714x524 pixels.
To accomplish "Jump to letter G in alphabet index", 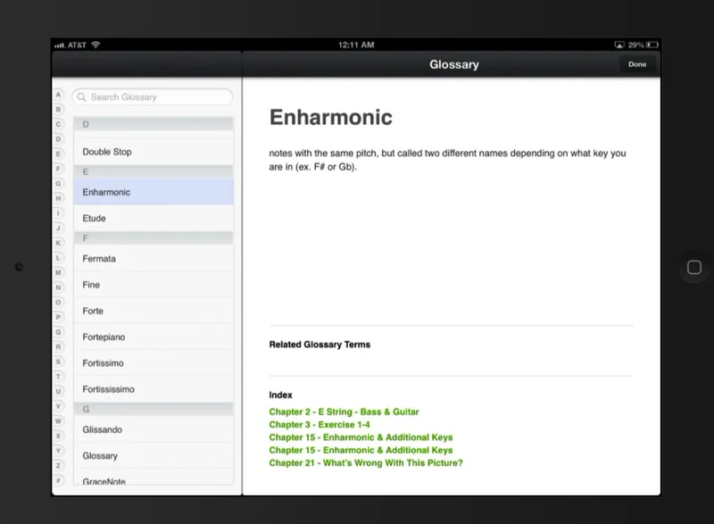I will coord(58,184).
